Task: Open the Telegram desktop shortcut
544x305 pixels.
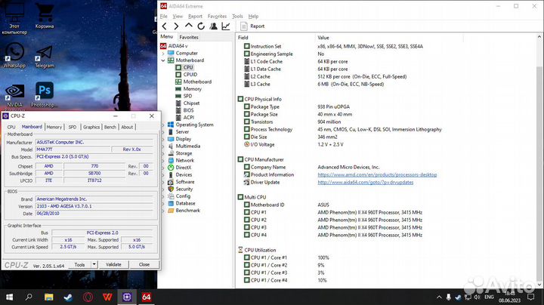Action: pos(45,56)
